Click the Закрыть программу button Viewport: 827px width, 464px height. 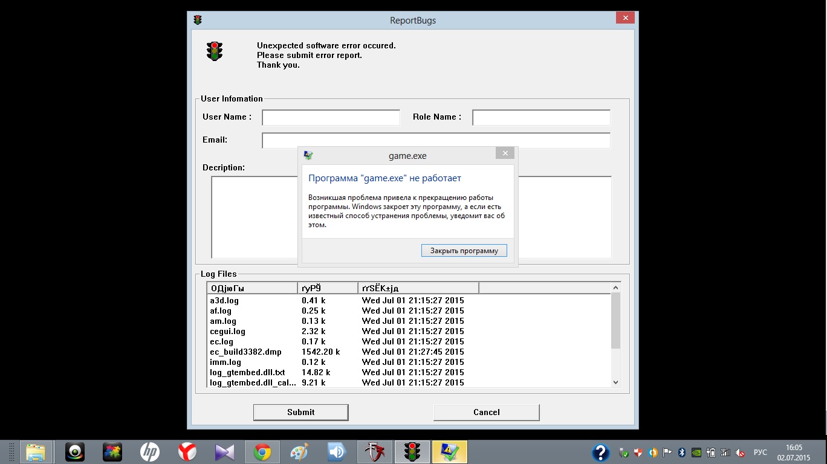point(464,250)
